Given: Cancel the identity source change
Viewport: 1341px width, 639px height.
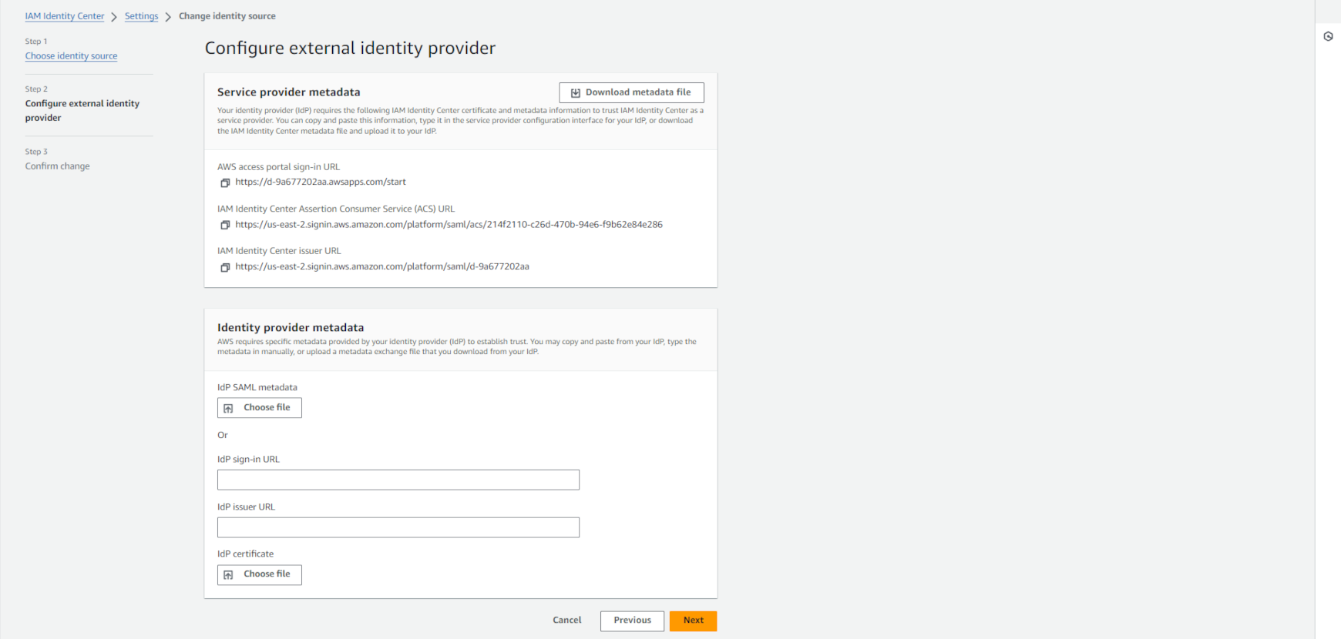Looking at the screenshot, I should [566, 620].
